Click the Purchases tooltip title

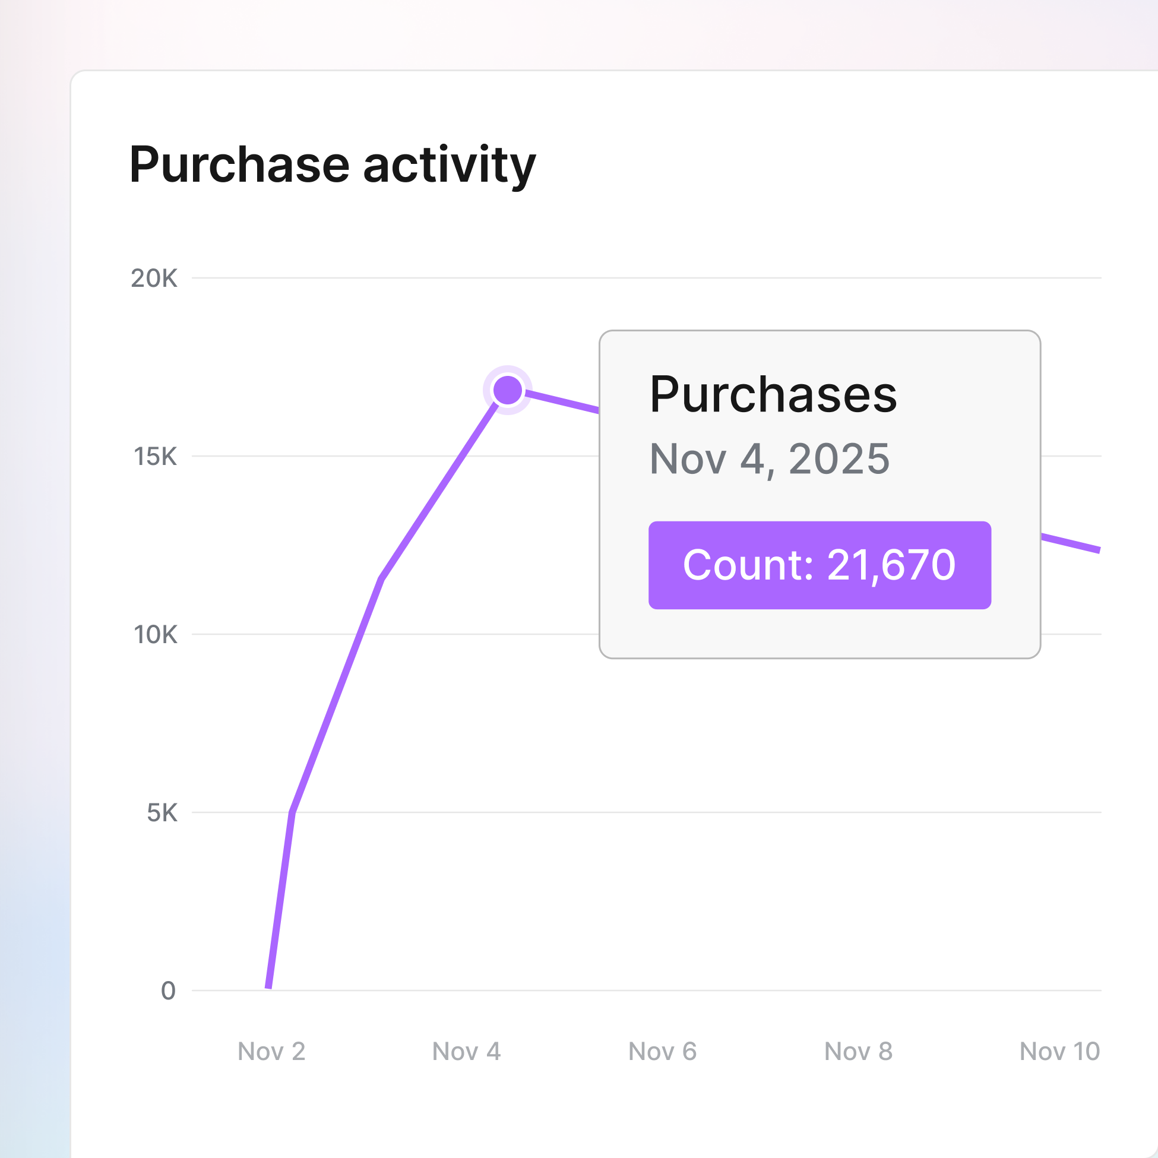[x=773, y=394]
